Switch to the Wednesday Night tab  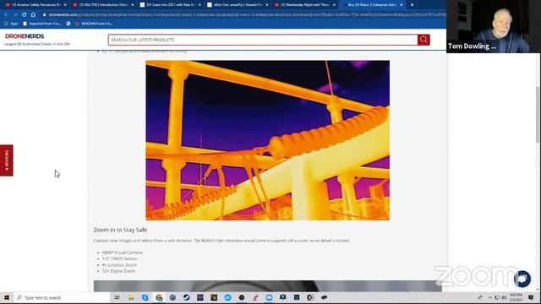pyautogui.click(x=305, y=5)
